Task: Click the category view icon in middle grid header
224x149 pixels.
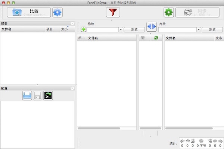Action: point(143,38)
